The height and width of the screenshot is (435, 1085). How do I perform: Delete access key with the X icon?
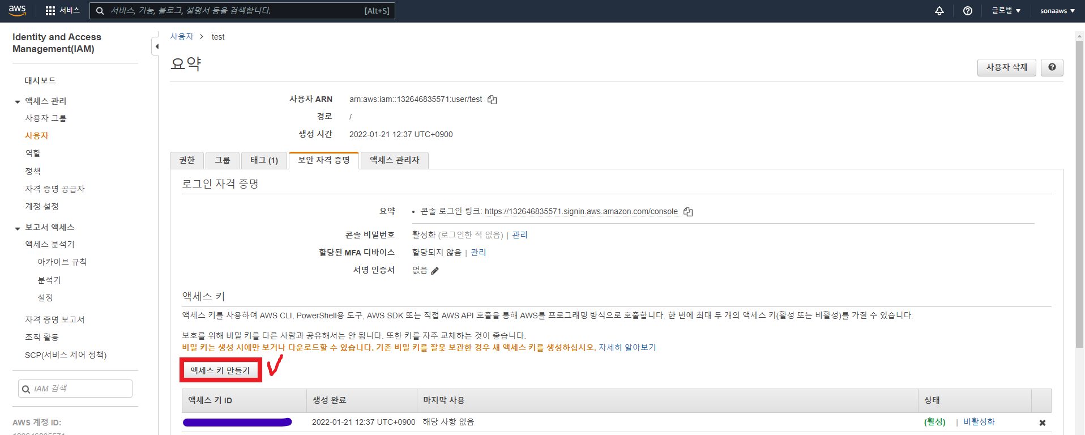pos(1042,423)
